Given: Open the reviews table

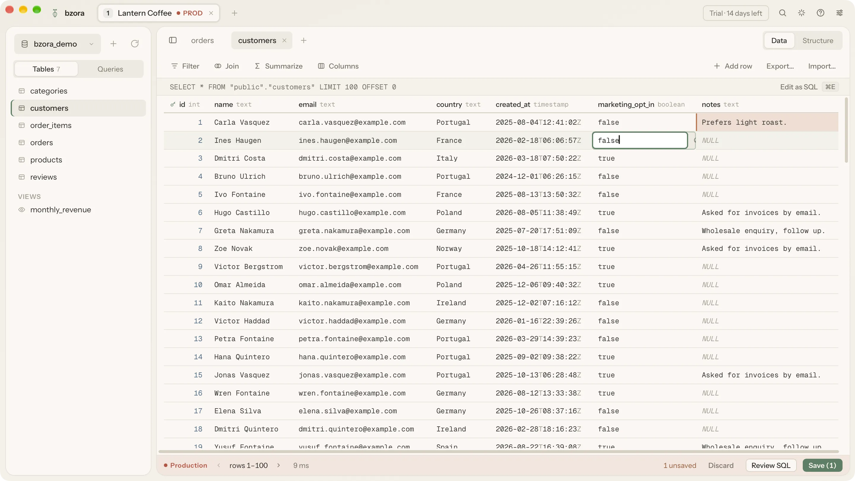Looking at the screenshot, I should pos(79,177).
